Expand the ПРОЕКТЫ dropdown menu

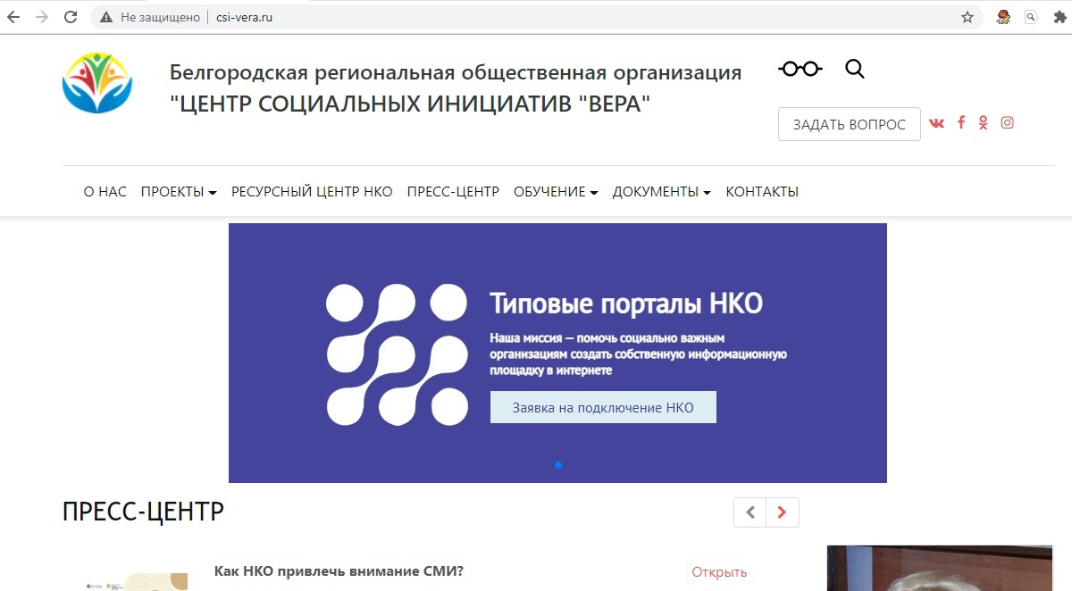tap(179, 192)
